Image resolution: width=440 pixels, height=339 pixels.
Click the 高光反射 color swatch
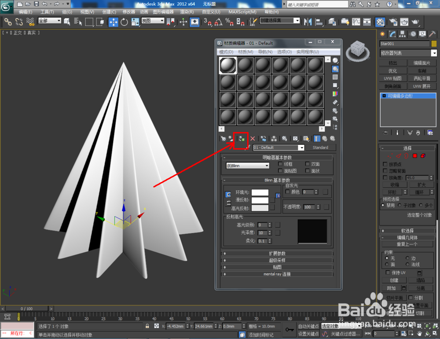point(260,208)
